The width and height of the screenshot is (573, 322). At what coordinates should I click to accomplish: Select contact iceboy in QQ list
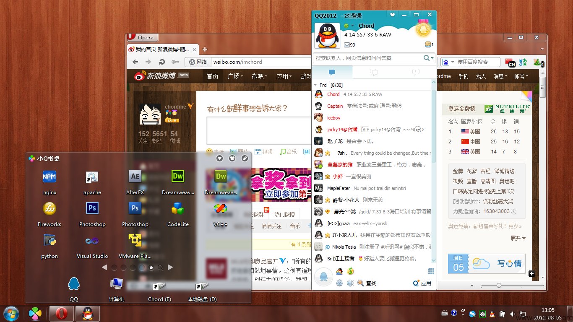pos(372,118)
